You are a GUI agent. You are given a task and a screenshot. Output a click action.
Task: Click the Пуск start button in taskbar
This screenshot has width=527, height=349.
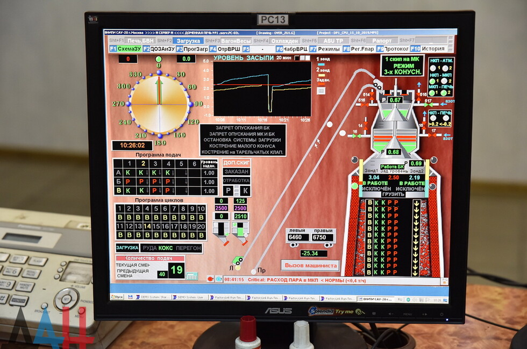(x=117, y=297)
